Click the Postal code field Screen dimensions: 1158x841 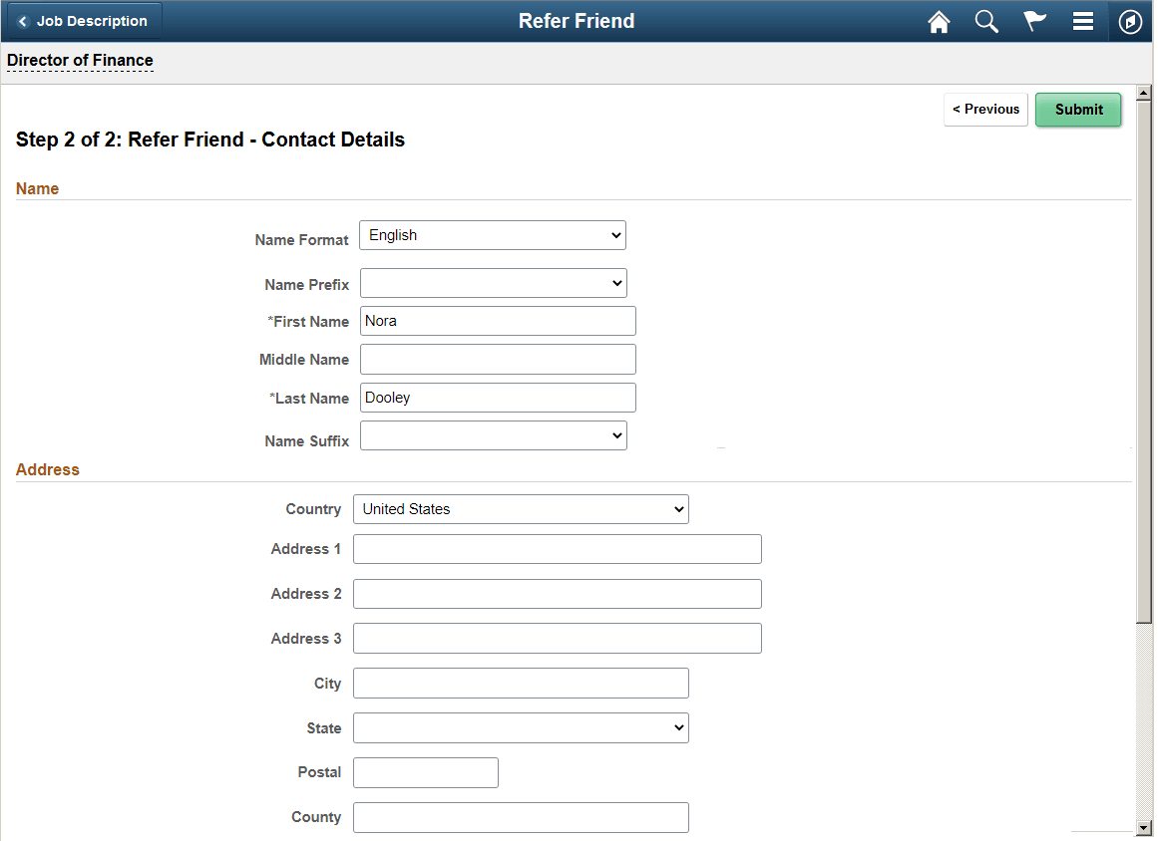click(425, 772)
